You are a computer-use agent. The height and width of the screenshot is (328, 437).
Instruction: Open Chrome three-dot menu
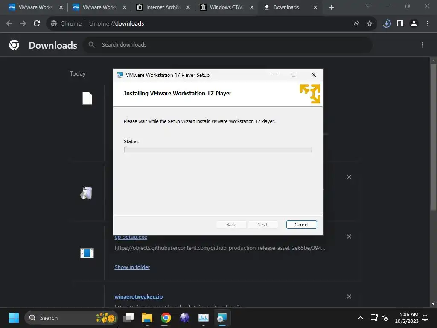click(428, 24)
